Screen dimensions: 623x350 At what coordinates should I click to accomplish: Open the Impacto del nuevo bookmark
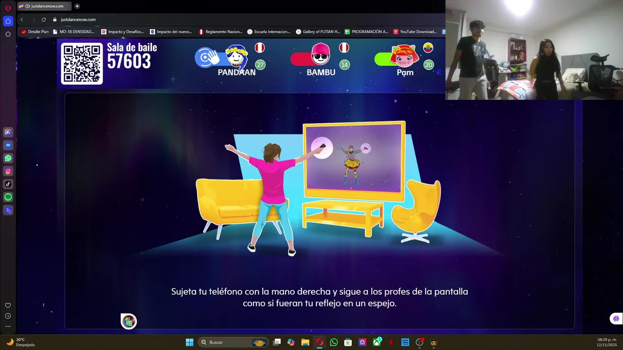coord(171,32)
